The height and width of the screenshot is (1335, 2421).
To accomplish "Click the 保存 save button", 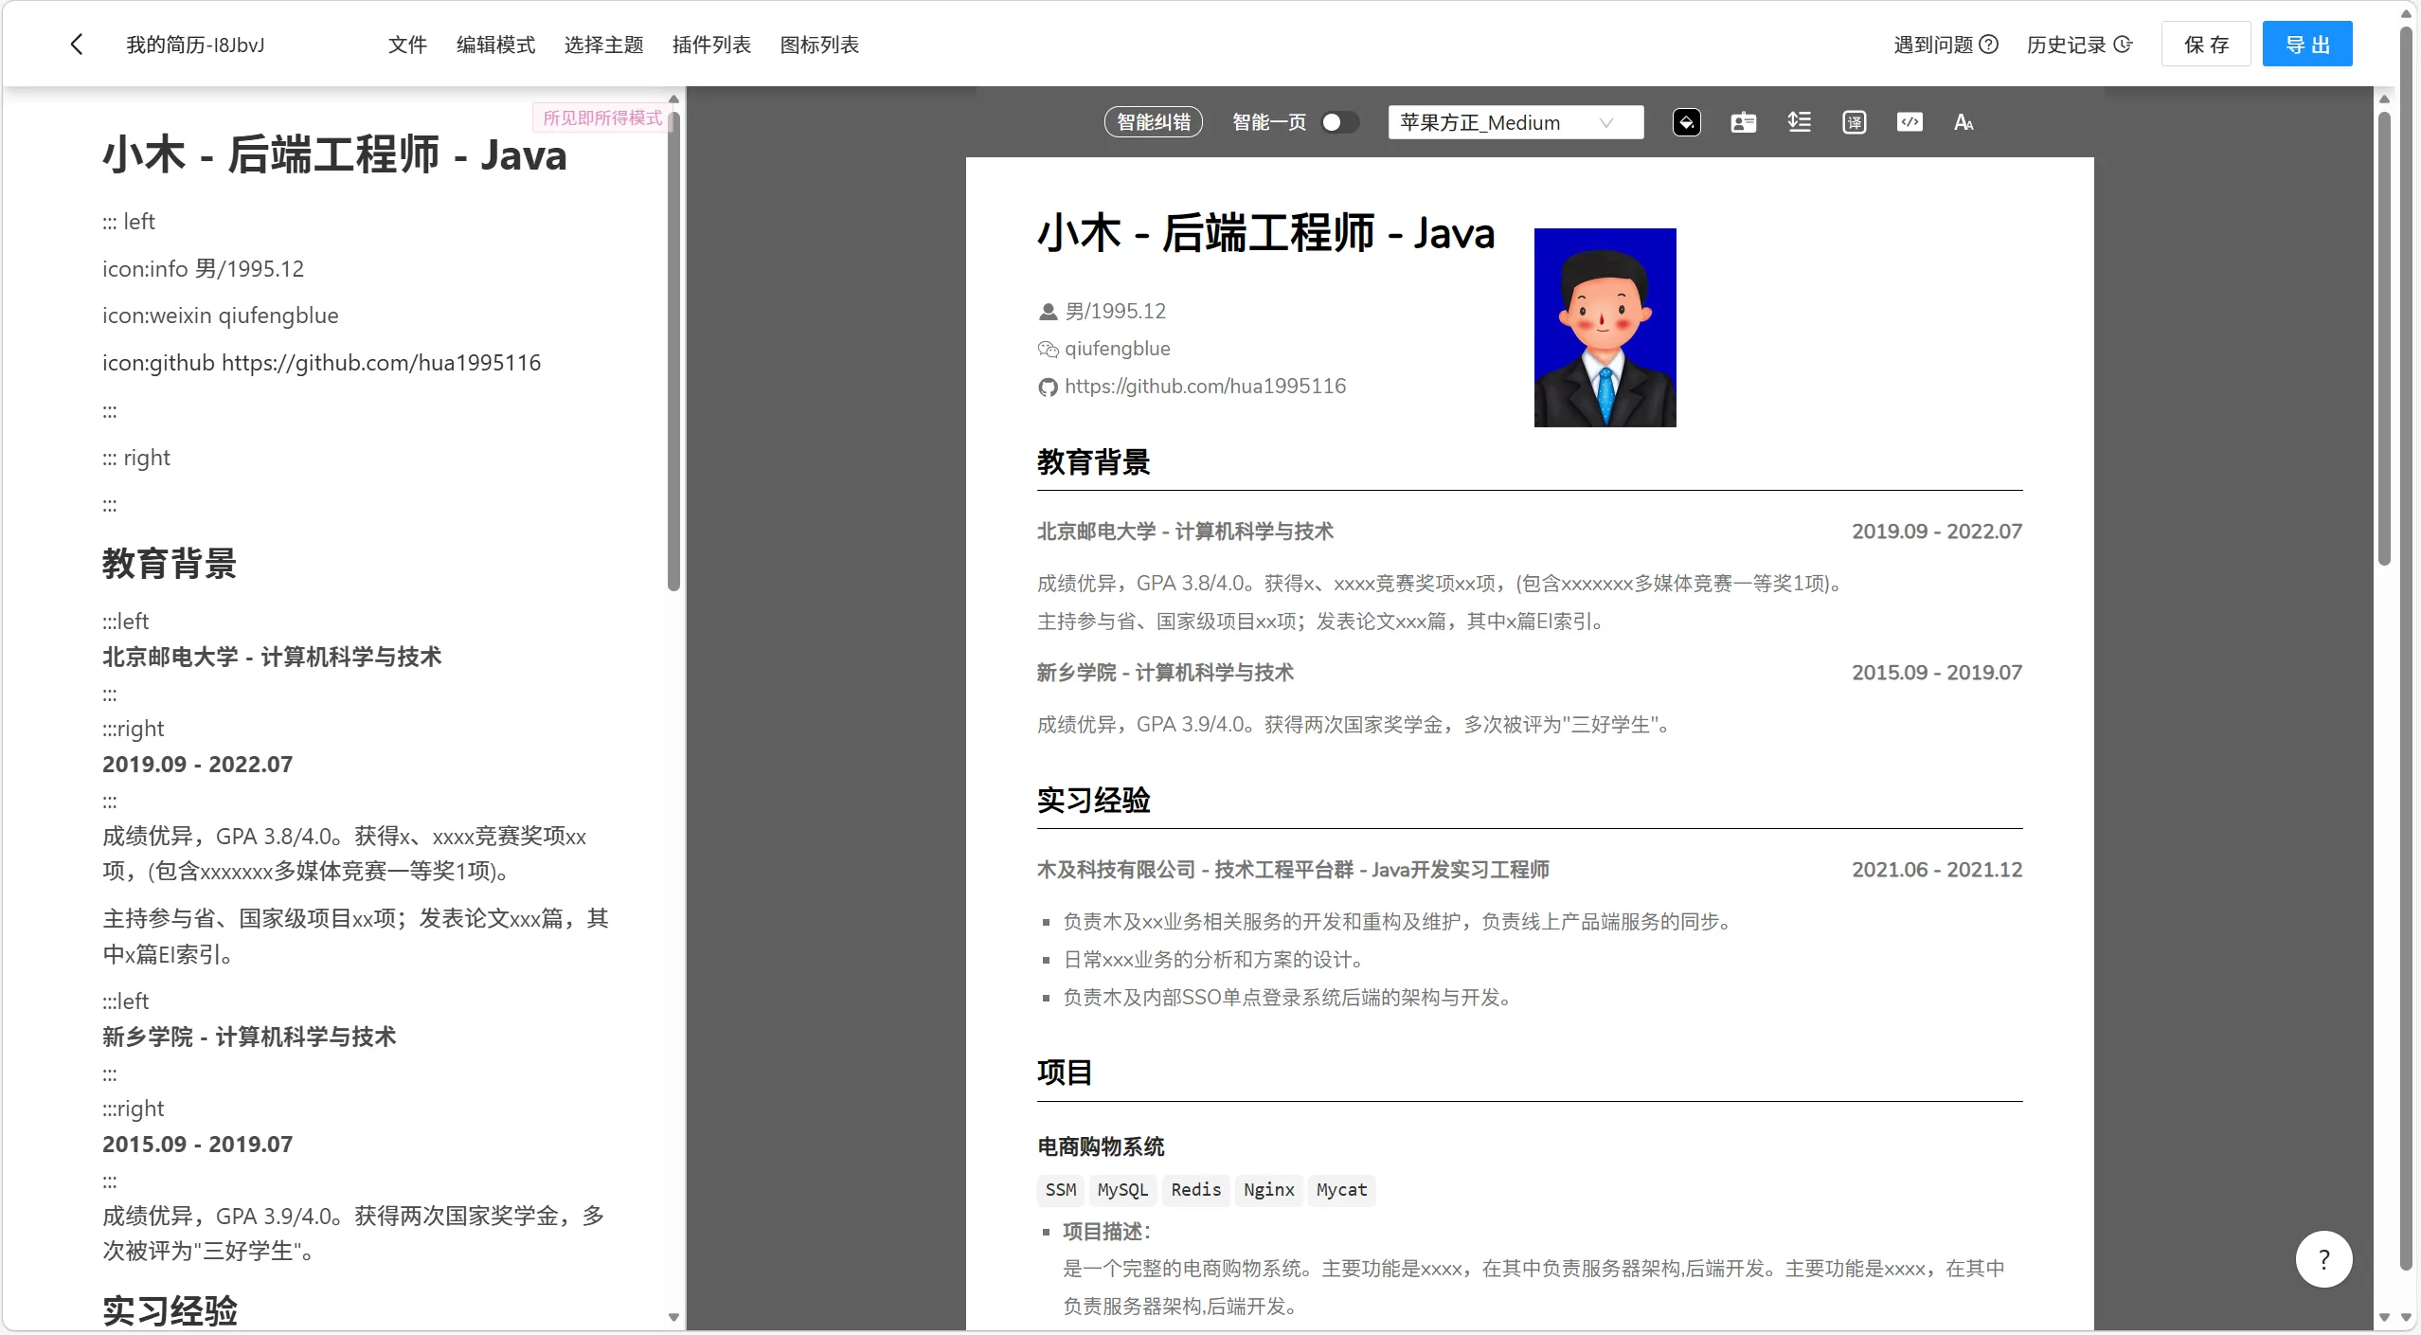I will tap(2207, 44).
